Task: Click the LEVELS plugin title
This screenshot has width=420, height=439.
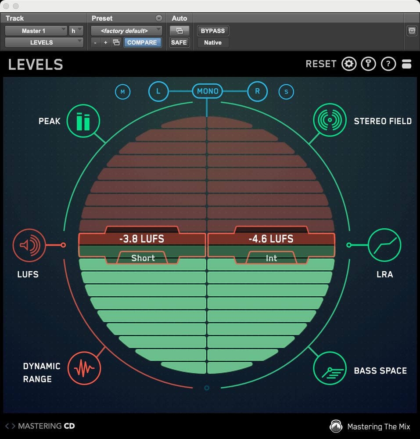Action: point(36,65)
